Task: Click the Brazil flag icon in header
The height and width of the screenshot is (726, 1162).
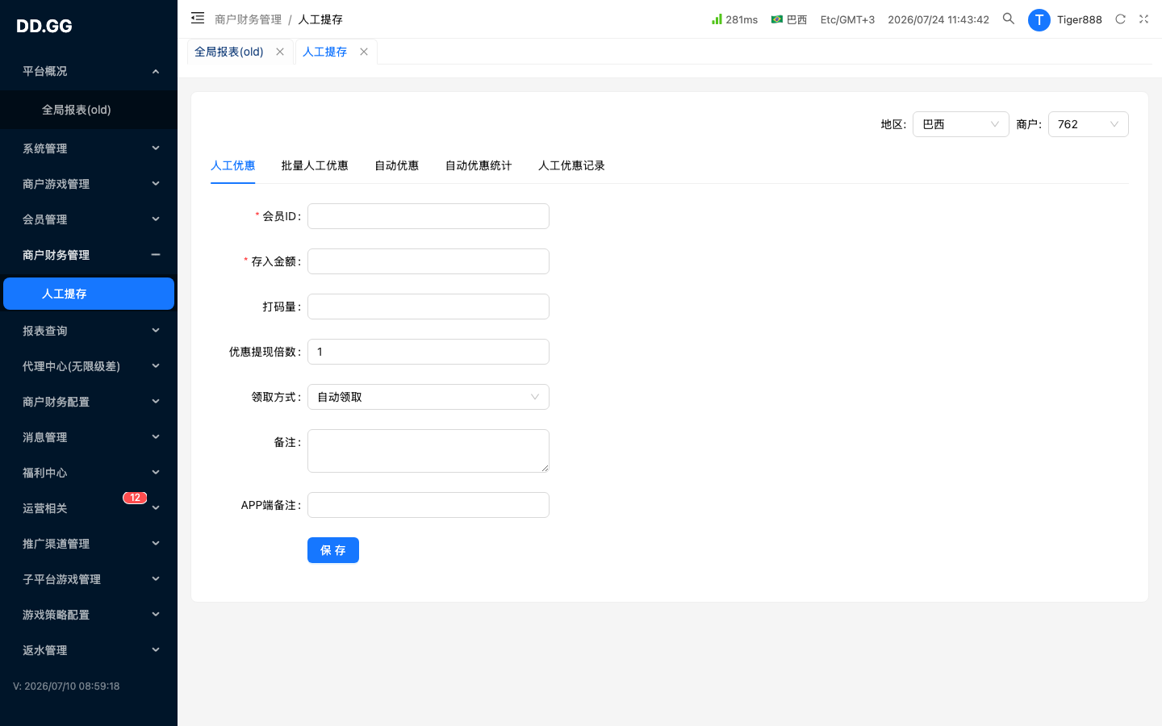Action: (777, 19)
